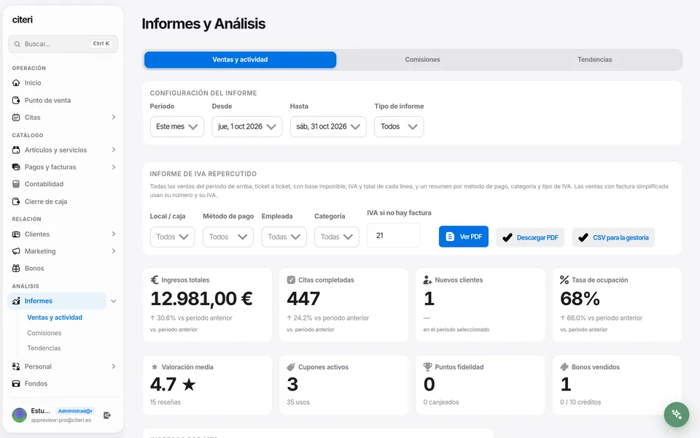Click the citeri logo
Image resolution: width=700 pixels, height=438 pixels.
click(23, 20)
